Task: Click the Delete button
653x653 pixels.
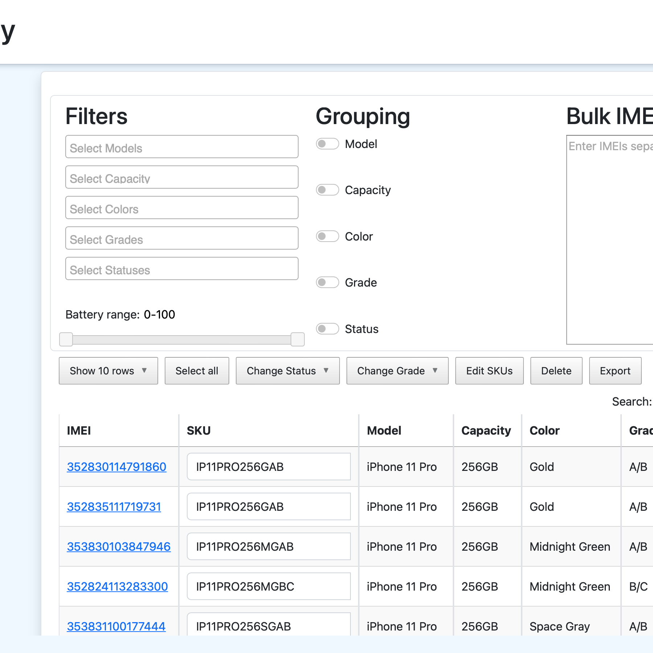Action: (x=557, y=371)
